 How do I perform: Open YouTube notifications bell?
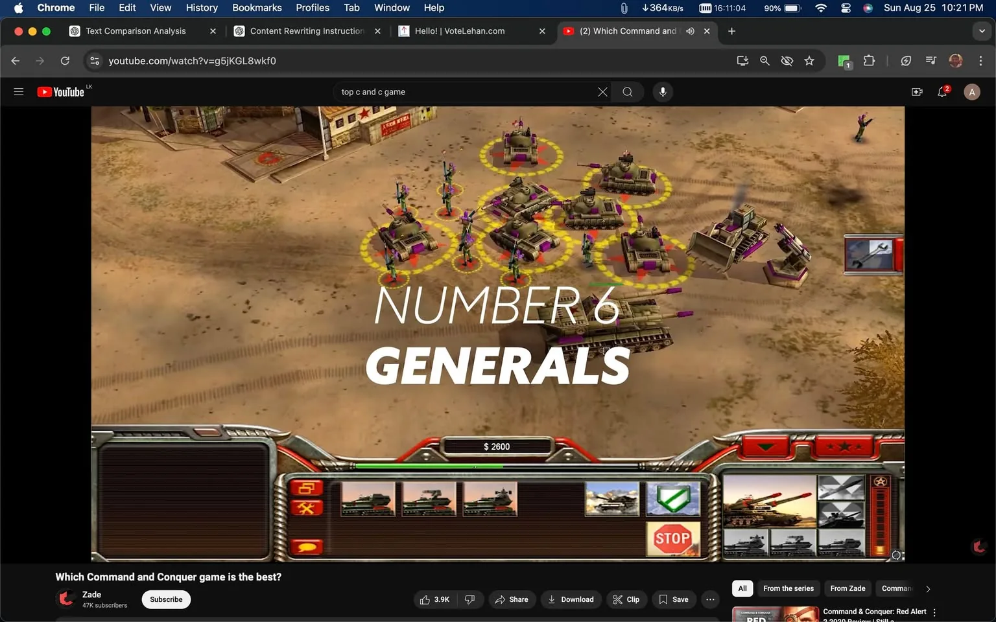942,91
